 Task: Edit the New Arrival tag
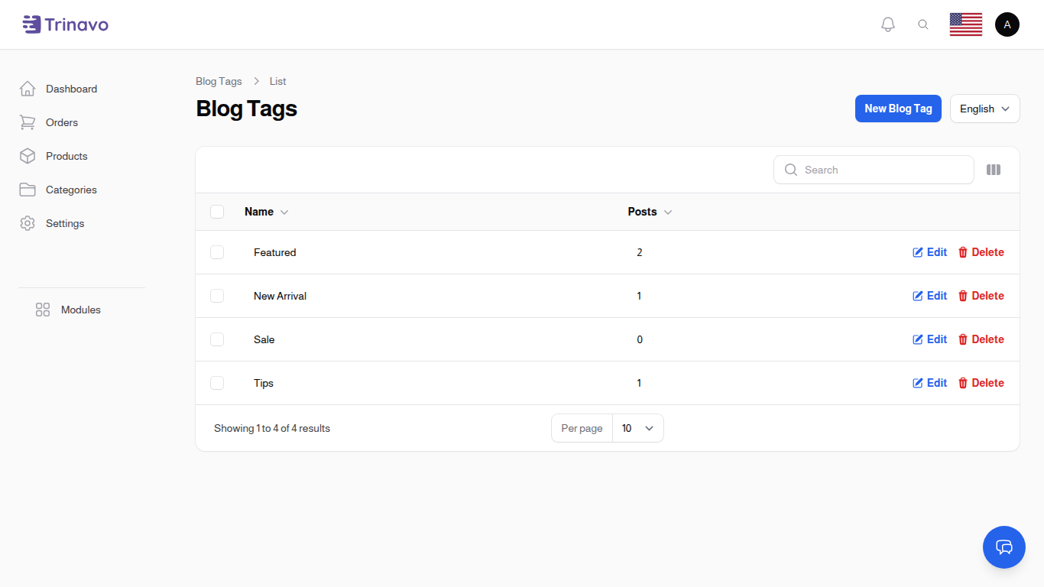929,296
